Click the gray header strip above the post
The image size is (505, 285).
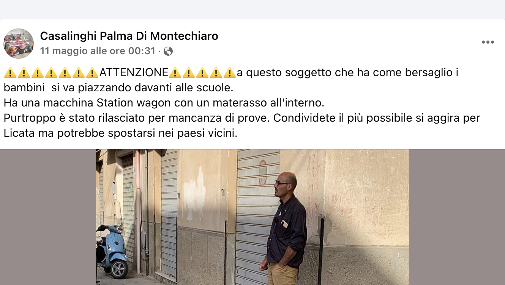[252, 9]
